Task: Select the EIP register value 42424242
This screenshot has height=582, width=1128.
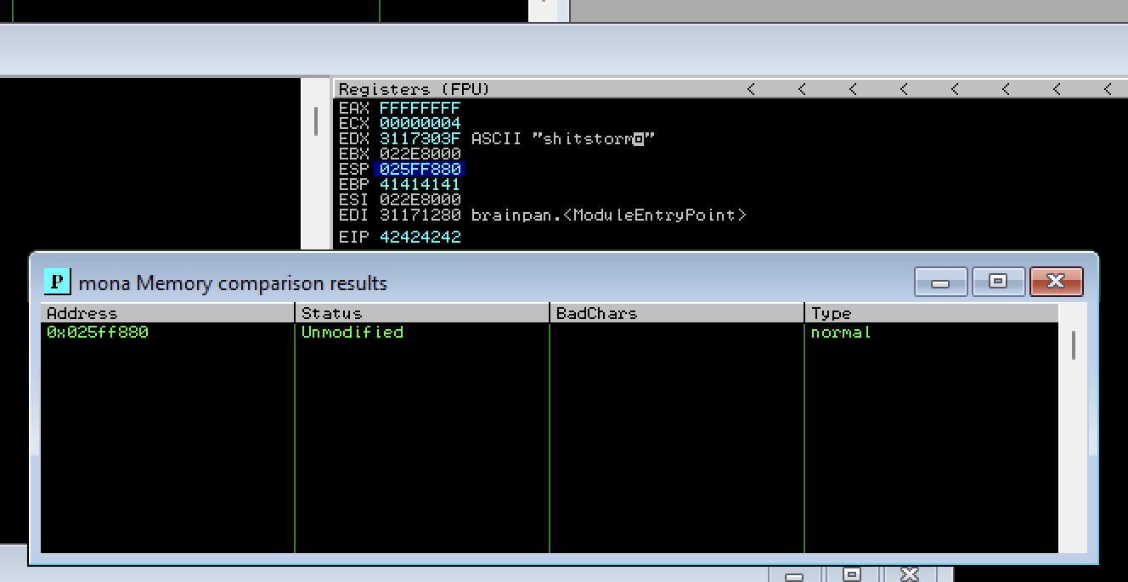Action: pyautogui.click(x=420, y=237)
